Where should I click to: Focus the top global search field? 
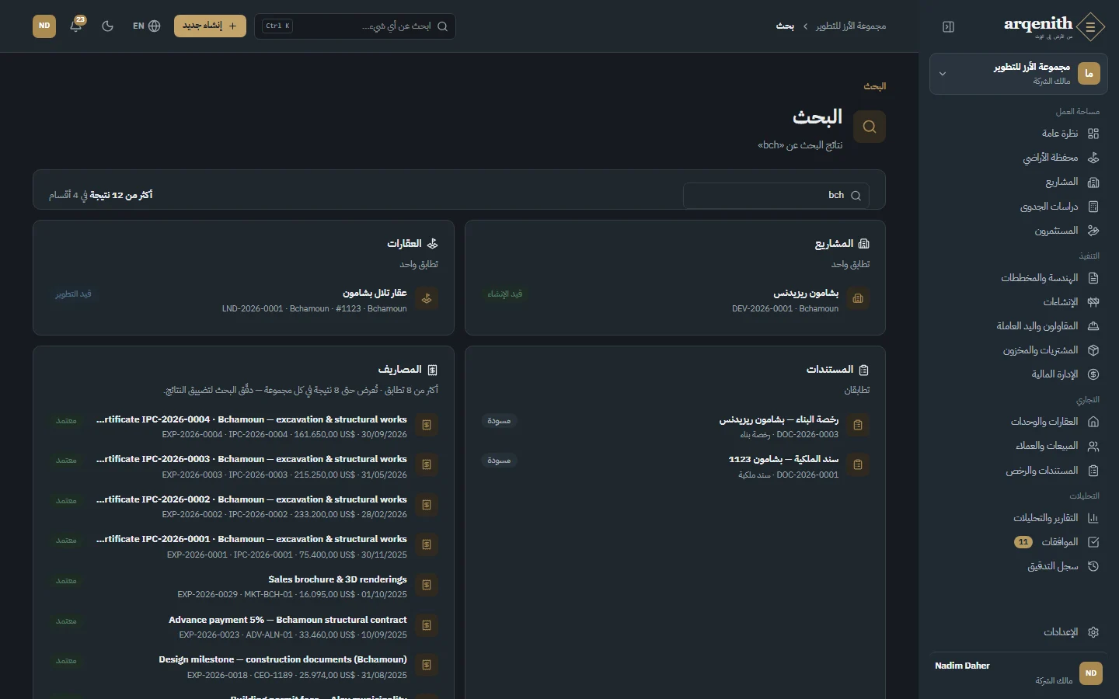click(x=355, y=26)
